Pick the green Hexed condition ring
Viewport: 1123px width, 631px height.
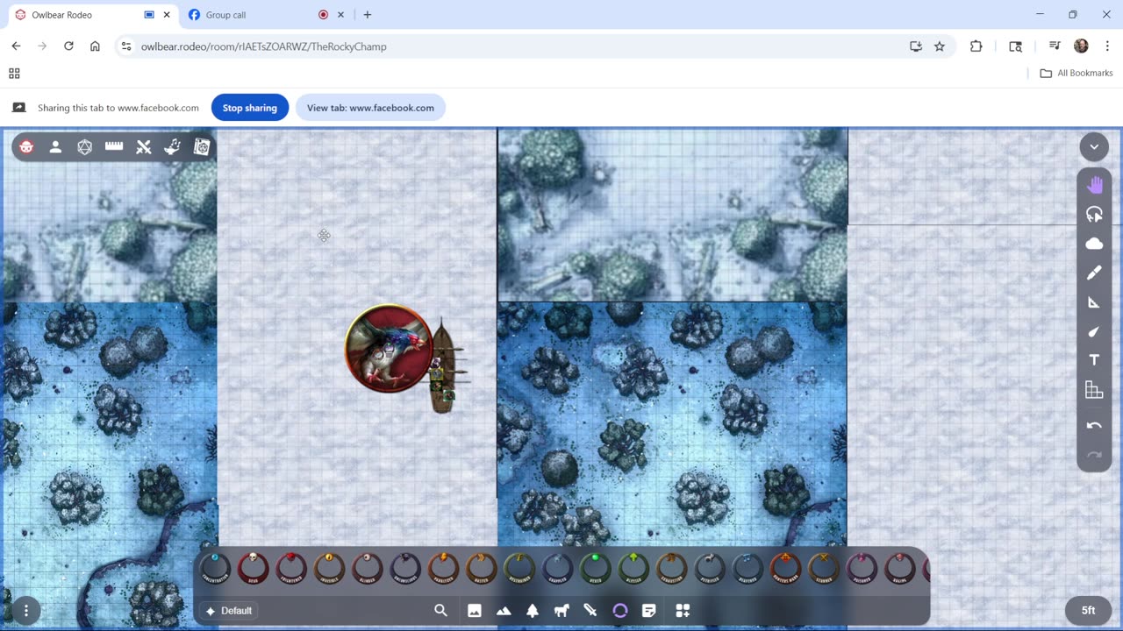596,569
